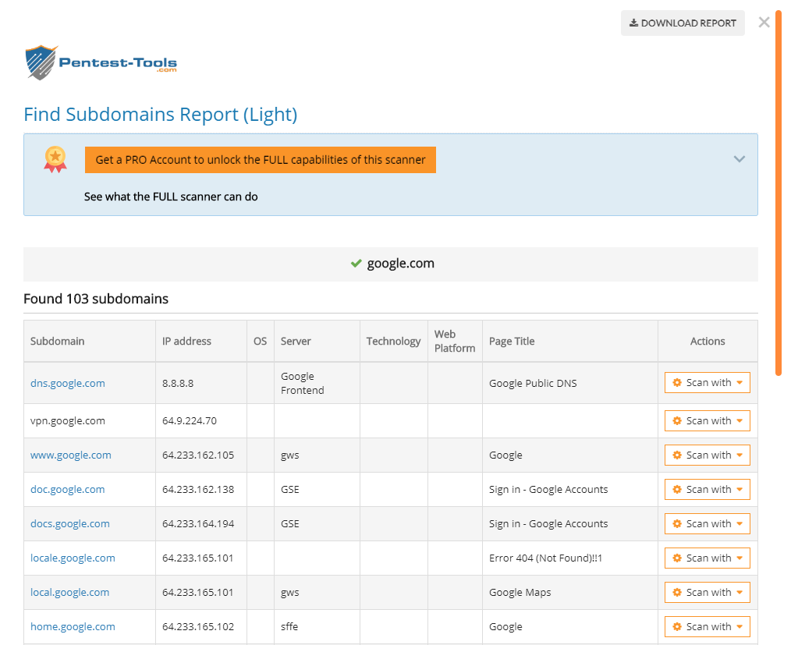
Task: Click the Web Platform column header
Action: tap(455, 342)
